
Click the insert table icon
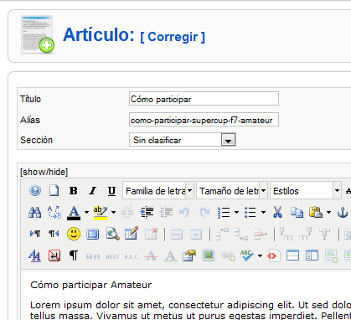(x=132, y=234)
